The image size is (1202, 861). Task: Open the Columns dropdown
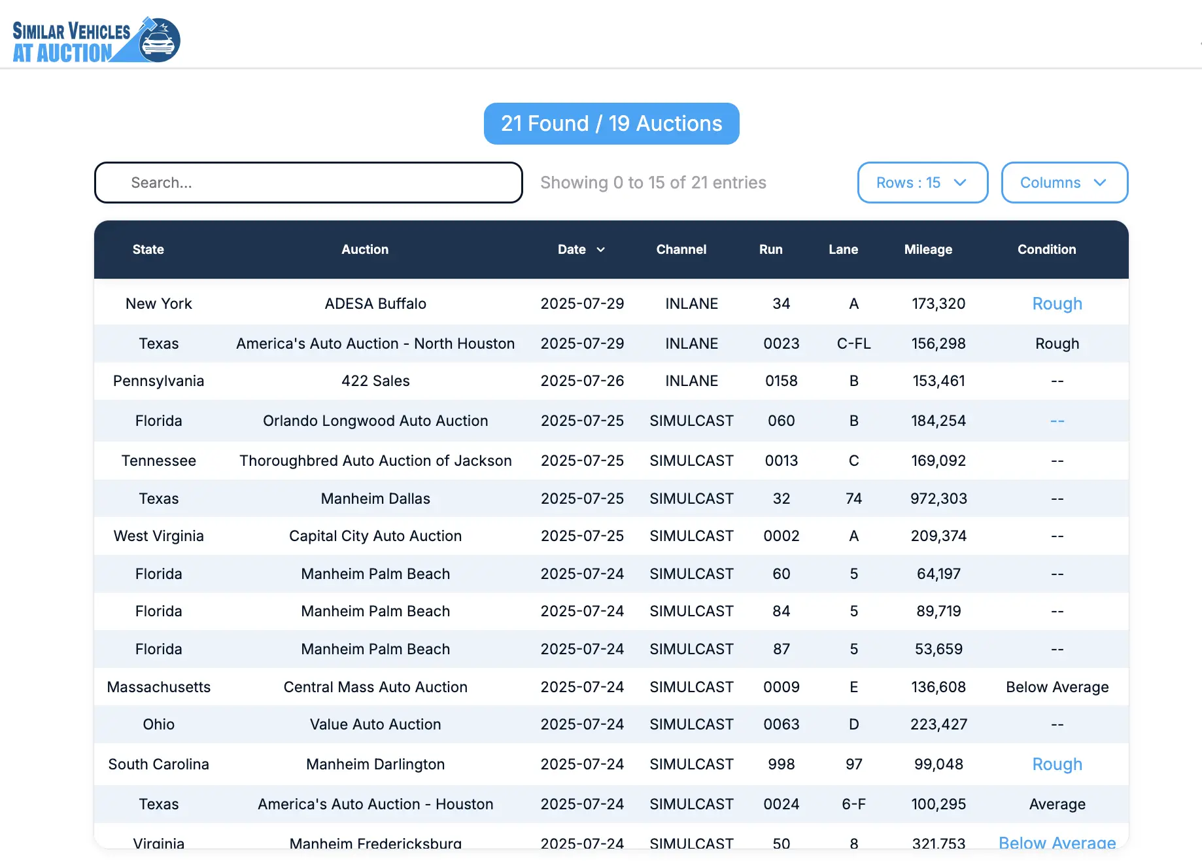pyautogui.click(x=1064, y=183)
